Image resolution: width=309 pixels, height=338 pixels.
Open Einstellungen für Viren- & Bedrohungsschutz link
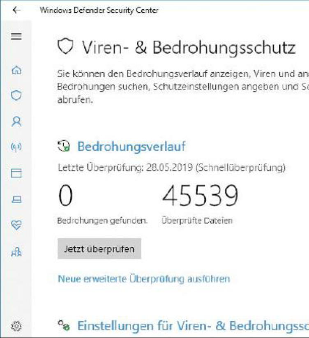click(193, 326)
